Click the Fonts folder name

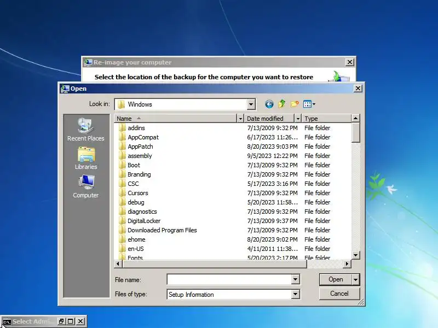[x=135, y=257]
